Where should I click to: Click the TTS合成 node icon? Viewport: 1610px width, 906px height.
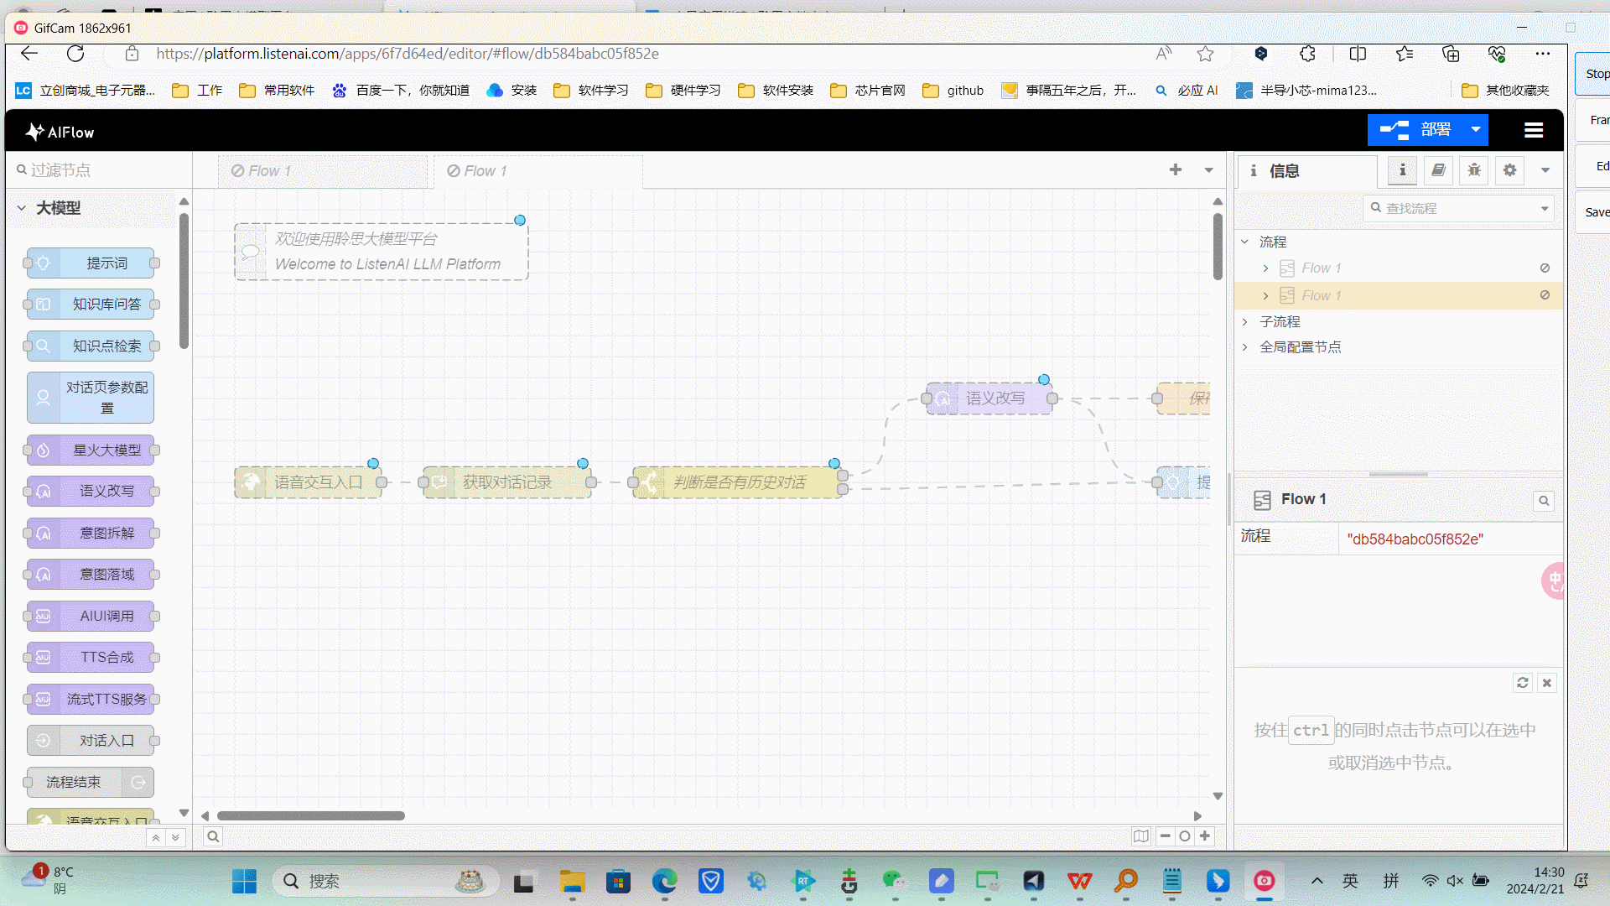(43, 657)
